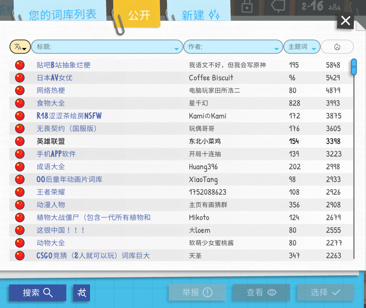Click the 2-16 players indicator
The width and height of the screenshot is (366, 308).
[321, 6]
